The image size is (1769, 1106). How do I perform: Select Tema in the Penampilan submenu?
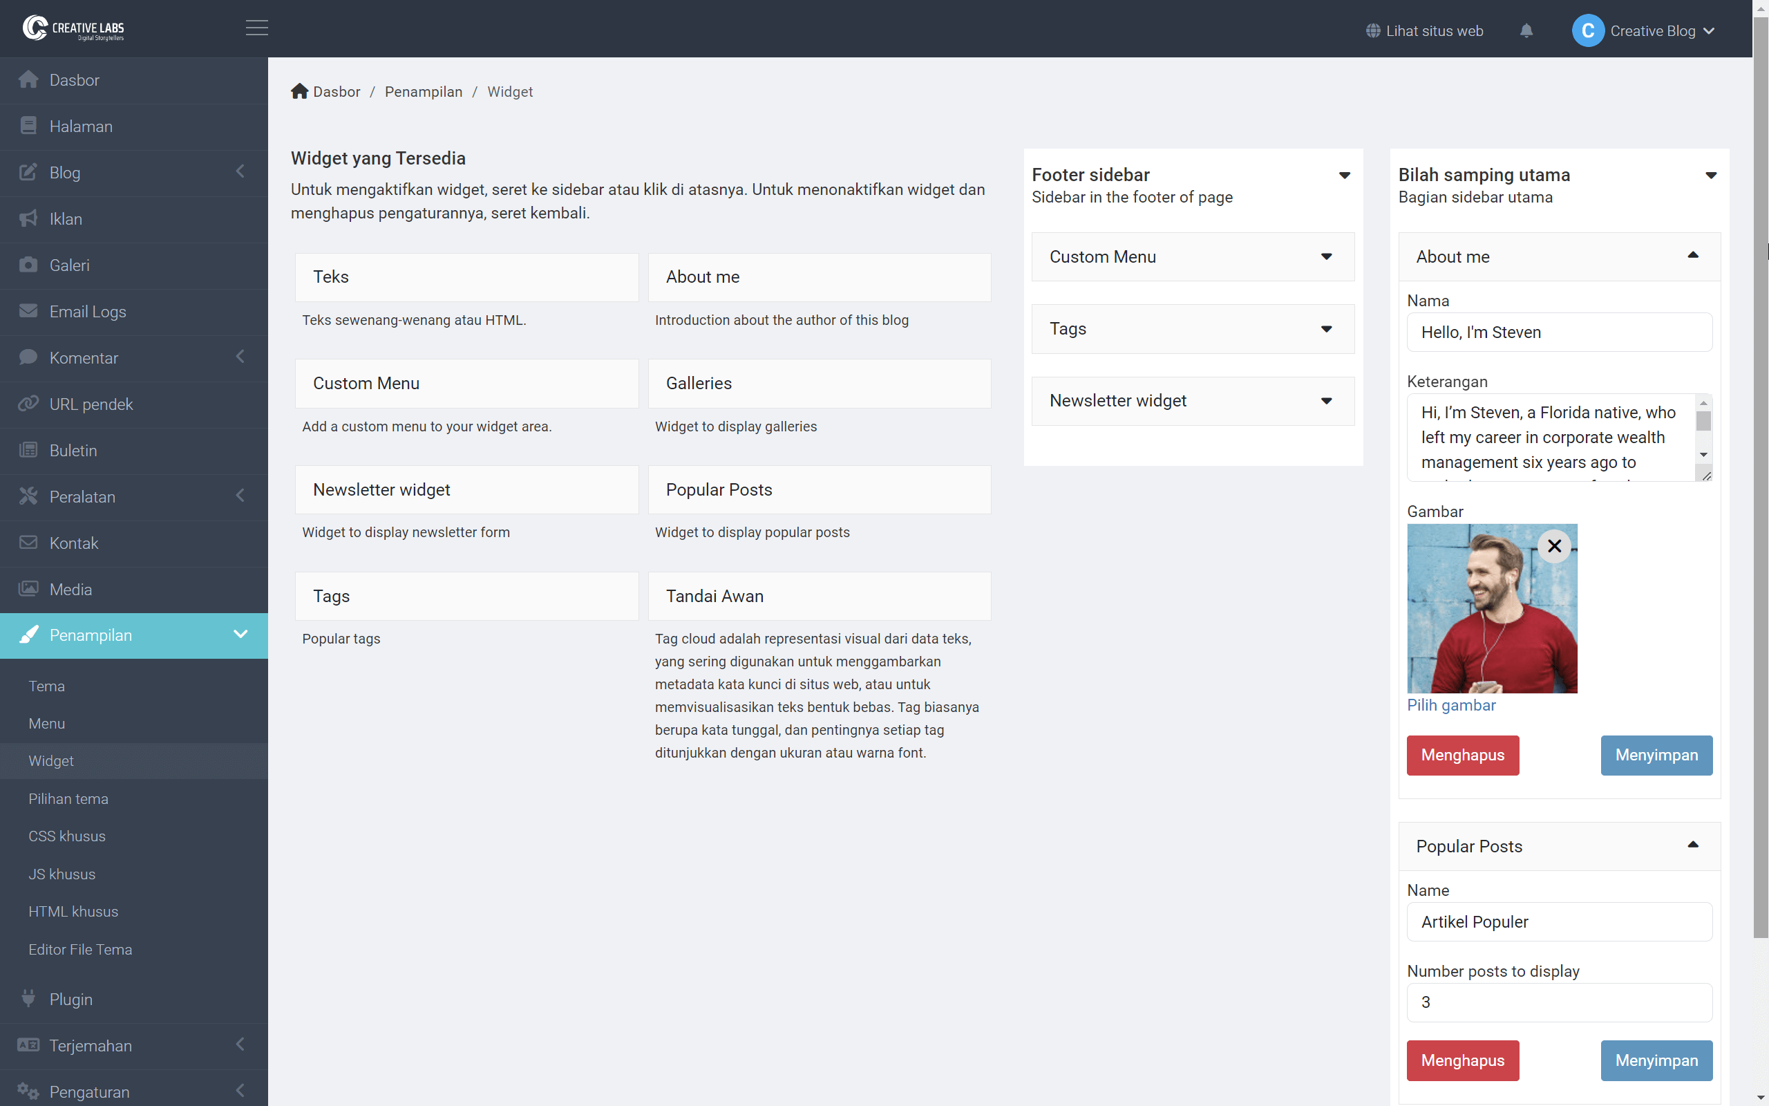(47, 686)
